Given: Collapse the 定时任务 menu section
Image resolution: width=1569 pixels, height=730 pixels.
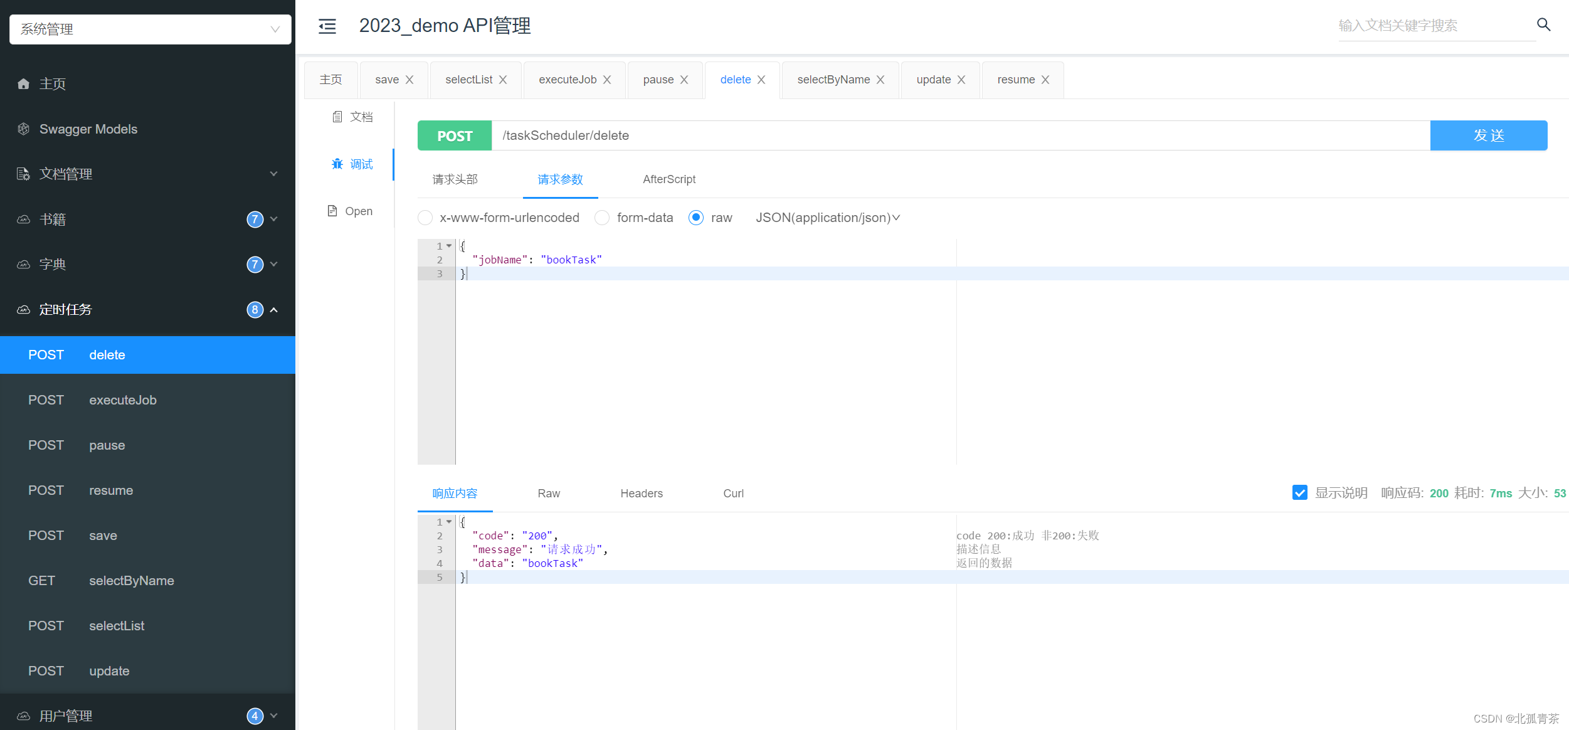Looking at the screenshot, I should pyautogui.click(x=273, y=310).
